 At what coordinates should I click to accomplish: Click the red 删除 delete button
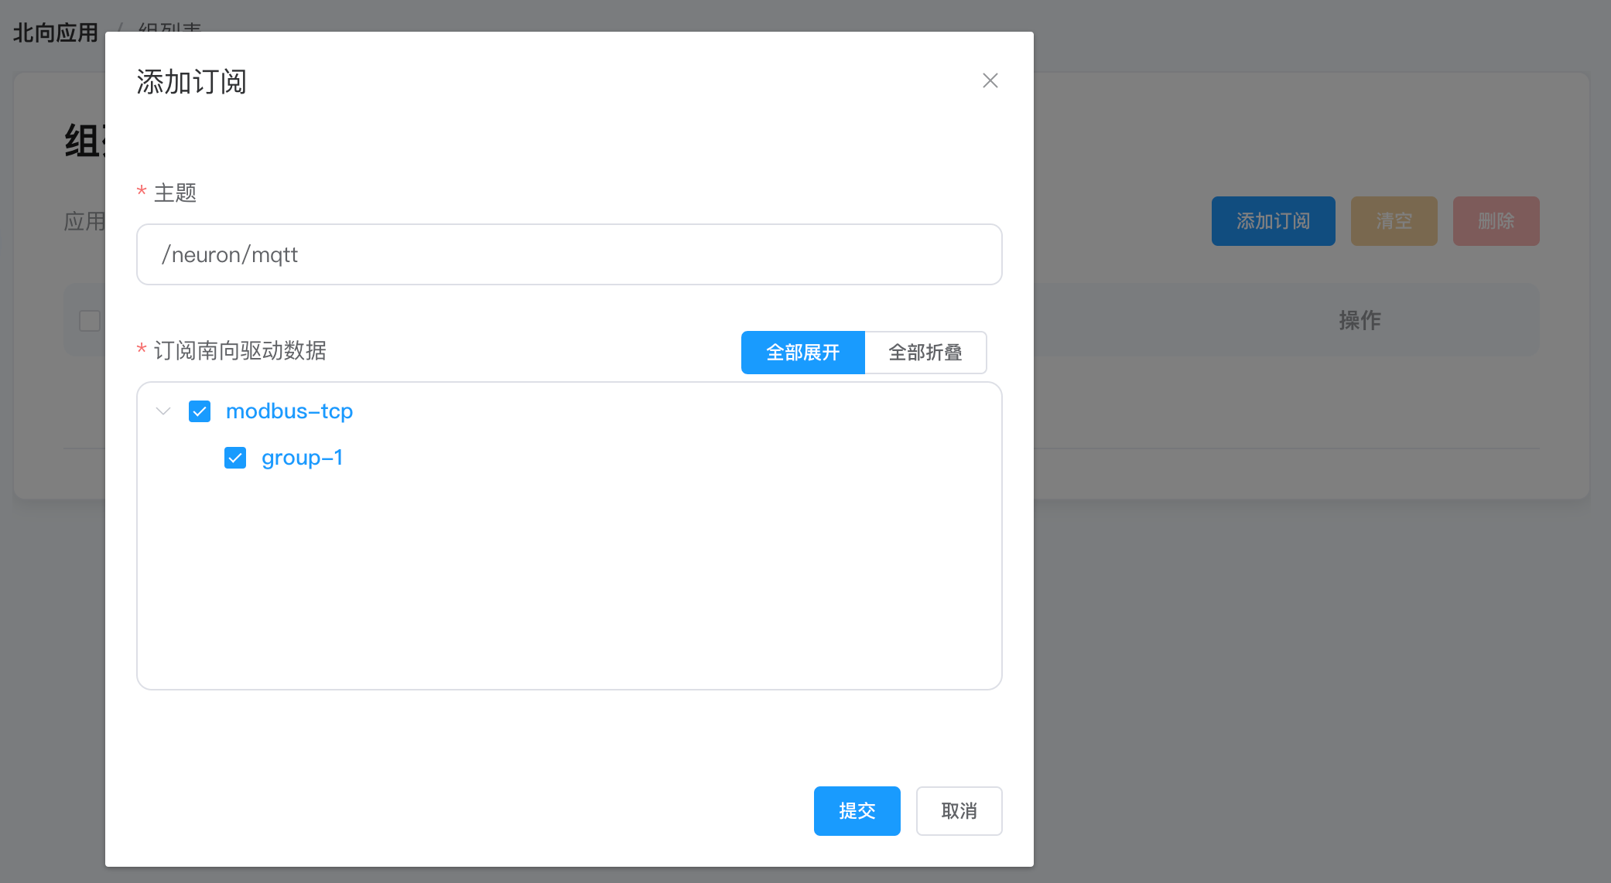coord(1496,221)
